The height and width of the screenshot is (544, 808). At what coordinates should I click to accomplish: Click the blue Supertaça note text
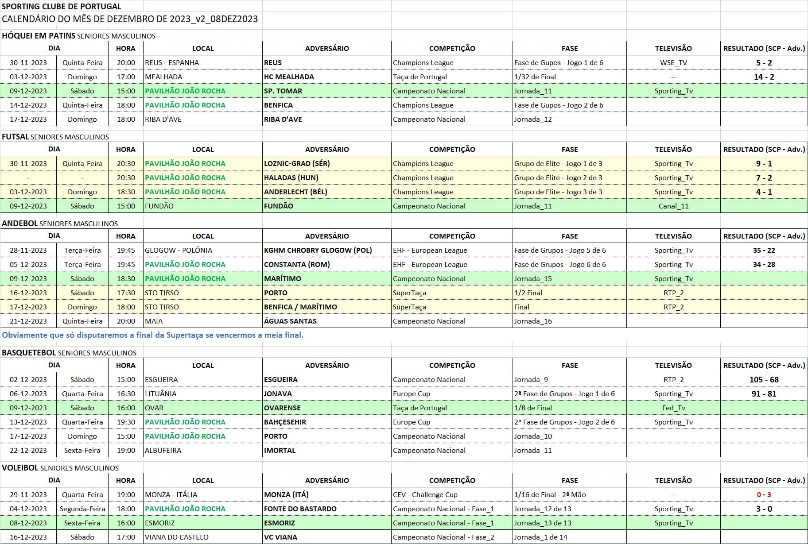tap(152, 335)
